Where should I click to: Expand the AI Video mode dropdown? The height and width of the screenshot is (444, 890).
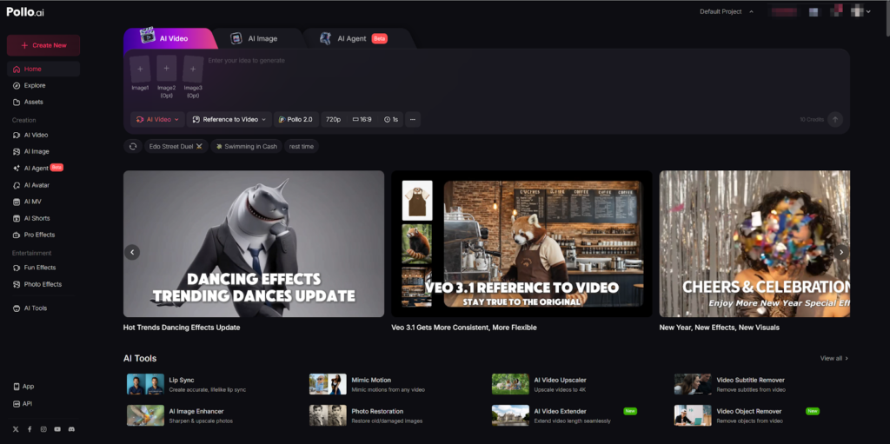pos(157,119)
